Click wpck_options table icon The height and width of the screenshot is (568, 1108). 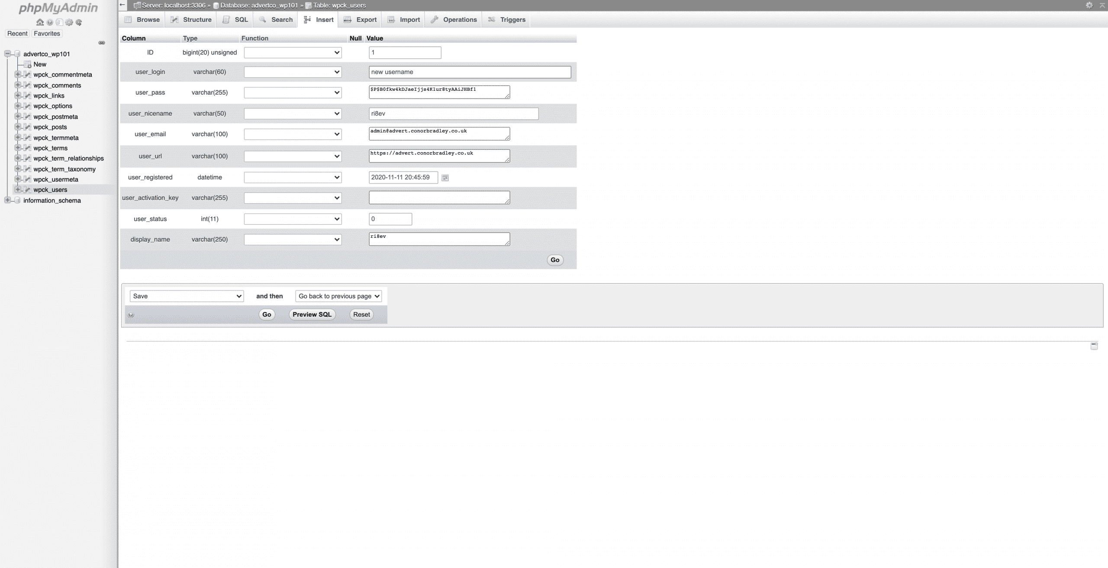coord(27,106)
